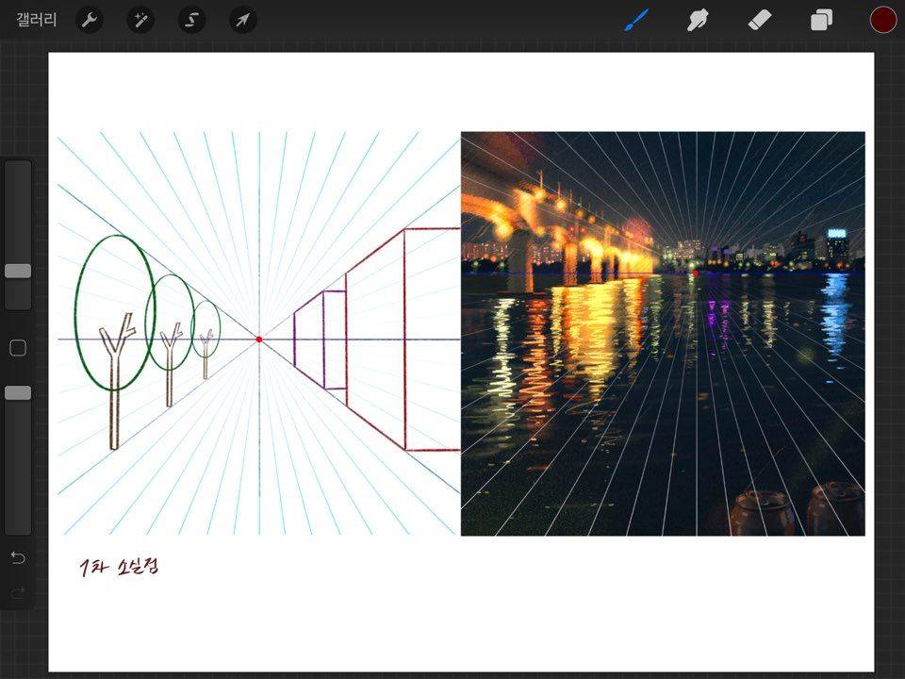Adjust the brush size slider handle
Screen dimensions: 905x679
tap(18, 272)
